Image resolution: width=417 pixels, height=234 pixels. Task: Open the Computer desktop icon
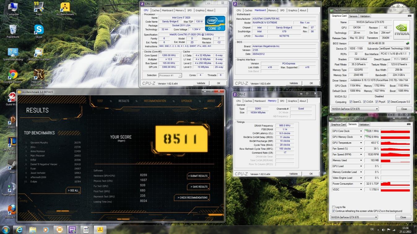(x=13, y=9)
